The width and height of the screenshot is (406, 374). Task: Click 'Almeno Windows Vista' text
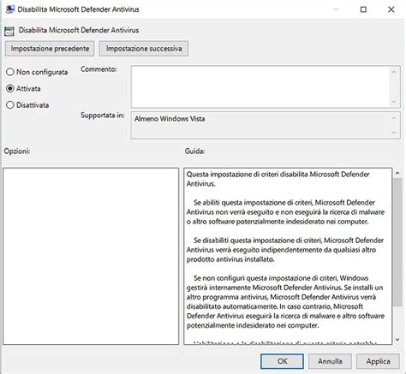pyautogui.click(x=170, y=119)
